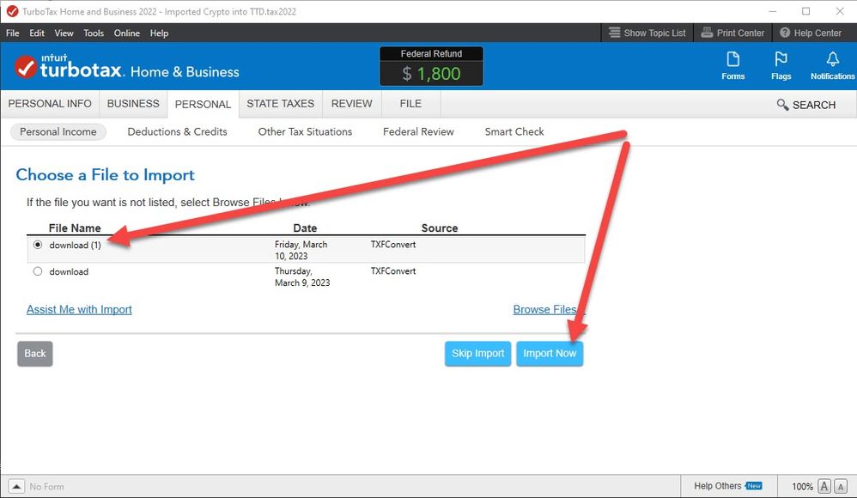
Task: Switch to the STATE TAXES tab
Action: coord(280,104)
